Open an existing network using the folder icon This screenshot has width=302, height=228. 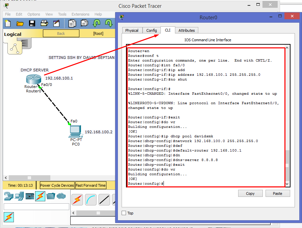coord(20,23)
